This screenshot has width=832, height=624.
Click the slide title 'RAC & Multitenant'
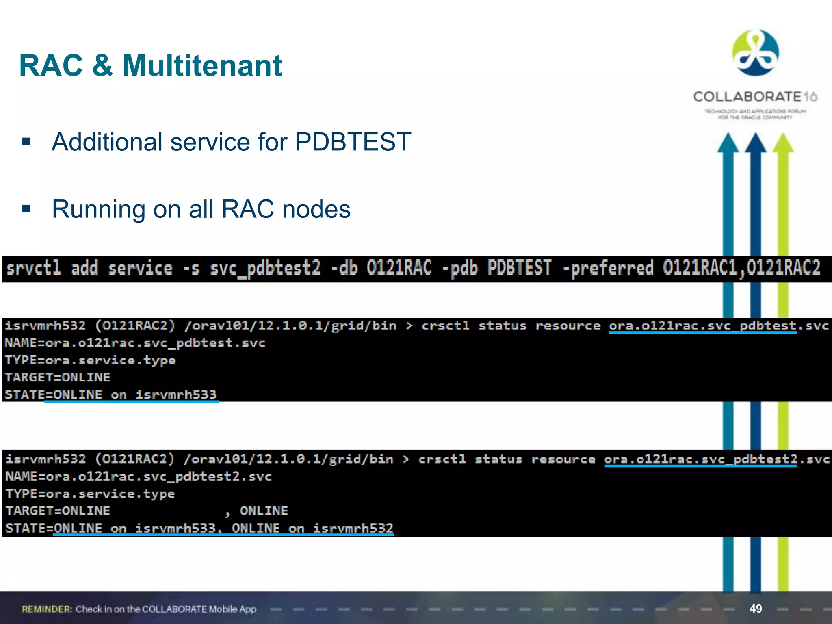click(150, 65)
